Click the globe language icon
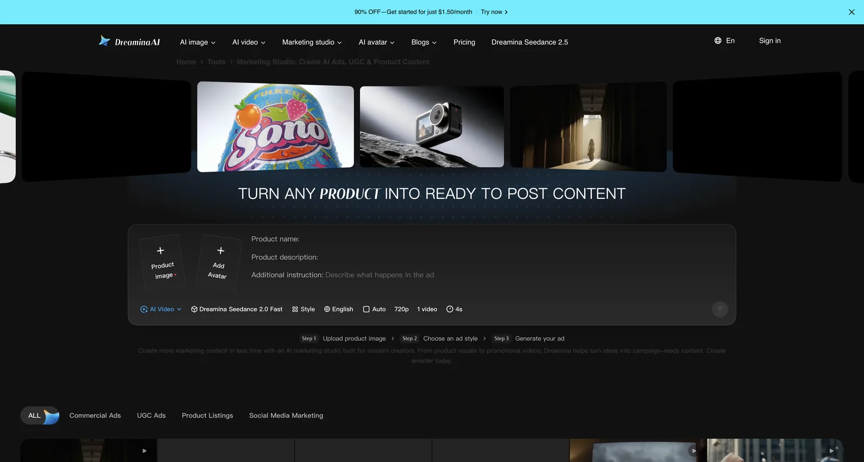864x462 pixels. (x=718, y=40)
